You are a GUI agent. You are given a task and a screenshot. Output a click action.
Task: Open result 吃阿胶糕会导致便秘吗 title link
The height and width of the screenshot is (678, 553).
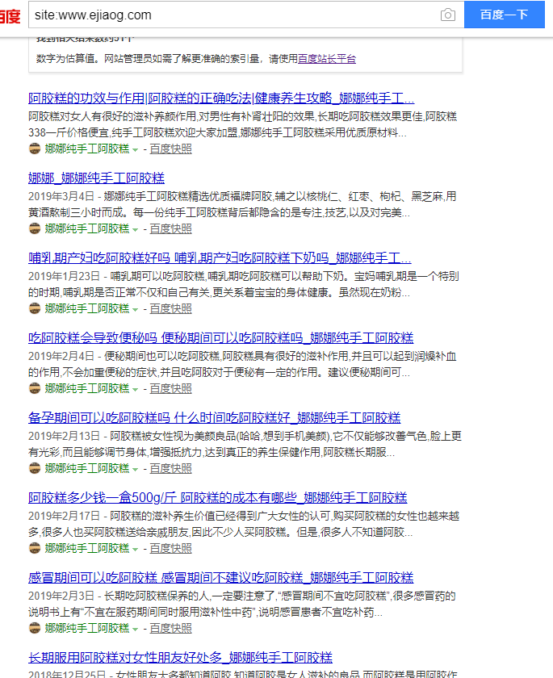coord(220,338)
